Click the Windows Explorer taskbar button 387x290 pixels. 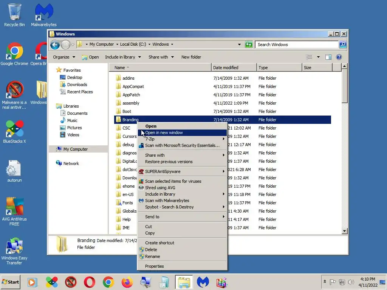pyautogui.click(x=184, y=282)
